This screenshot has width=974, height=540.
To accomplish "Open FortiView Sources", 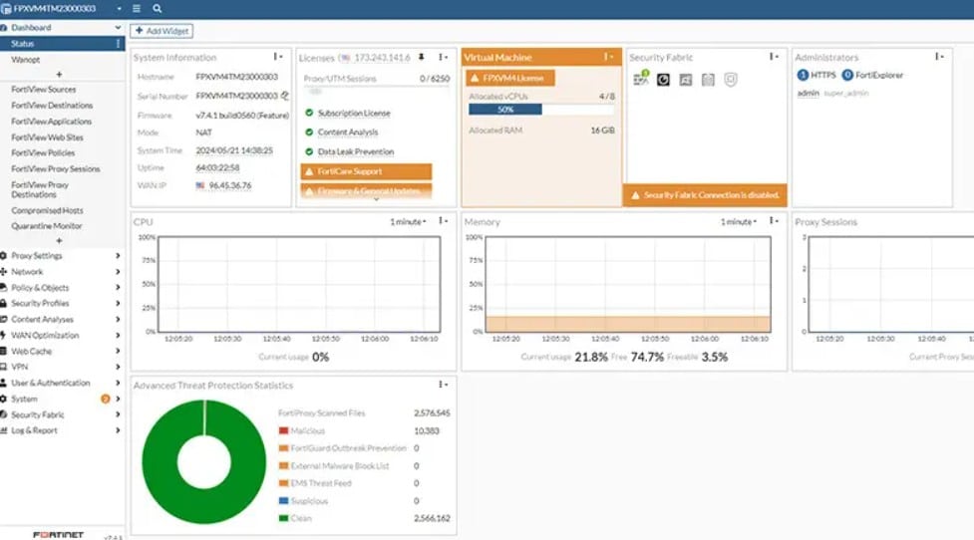I will pos(44,90).
